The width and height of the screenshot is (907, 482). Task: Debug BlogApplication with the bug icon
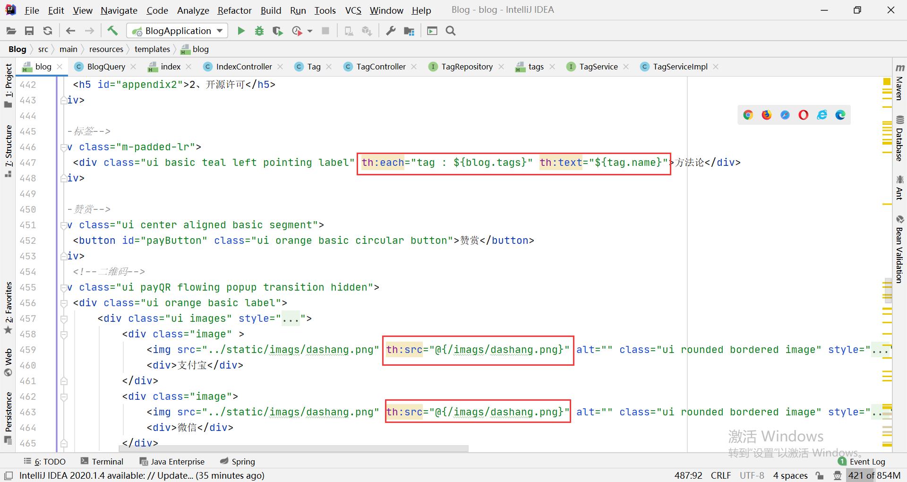259,31
